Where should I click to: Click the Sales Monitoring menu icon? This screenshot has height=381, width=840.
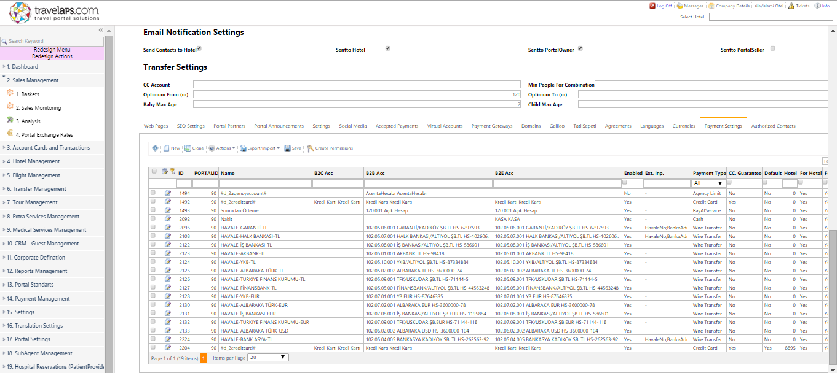[10, 107]
